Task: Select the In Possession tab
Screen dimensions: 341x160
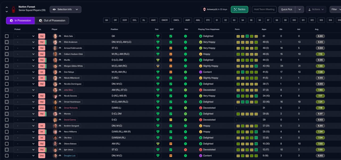Action: pyautogui.click(x=20, y=20)
